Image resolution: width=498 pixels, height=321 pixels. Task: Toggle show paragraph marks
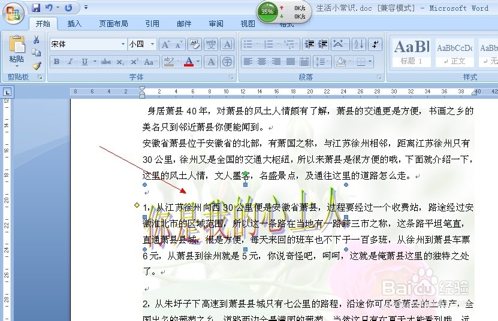[x=375, y=44]
